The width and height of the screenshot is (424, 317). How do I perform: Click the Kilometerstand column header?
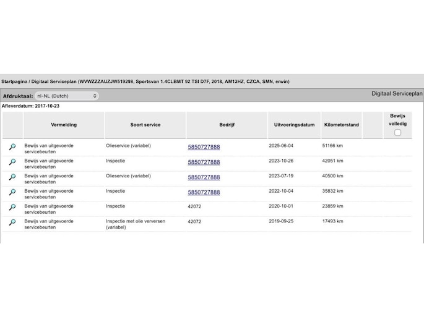[x=341, y=125]
